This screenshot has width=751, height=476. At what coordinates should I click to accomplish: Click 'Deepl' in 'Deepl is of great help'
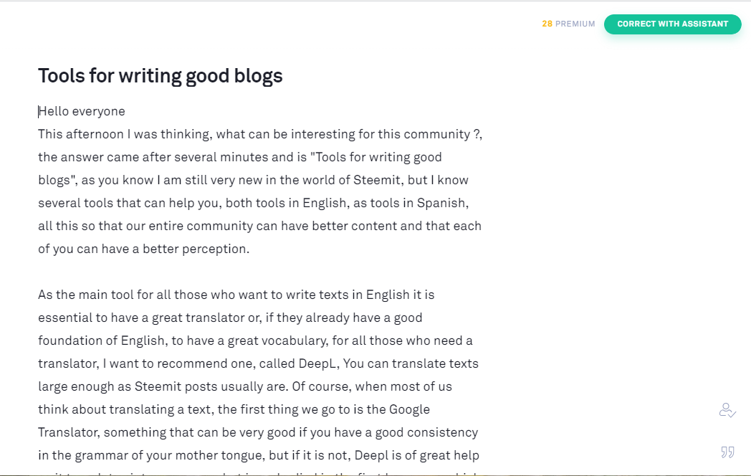[384, 455]
